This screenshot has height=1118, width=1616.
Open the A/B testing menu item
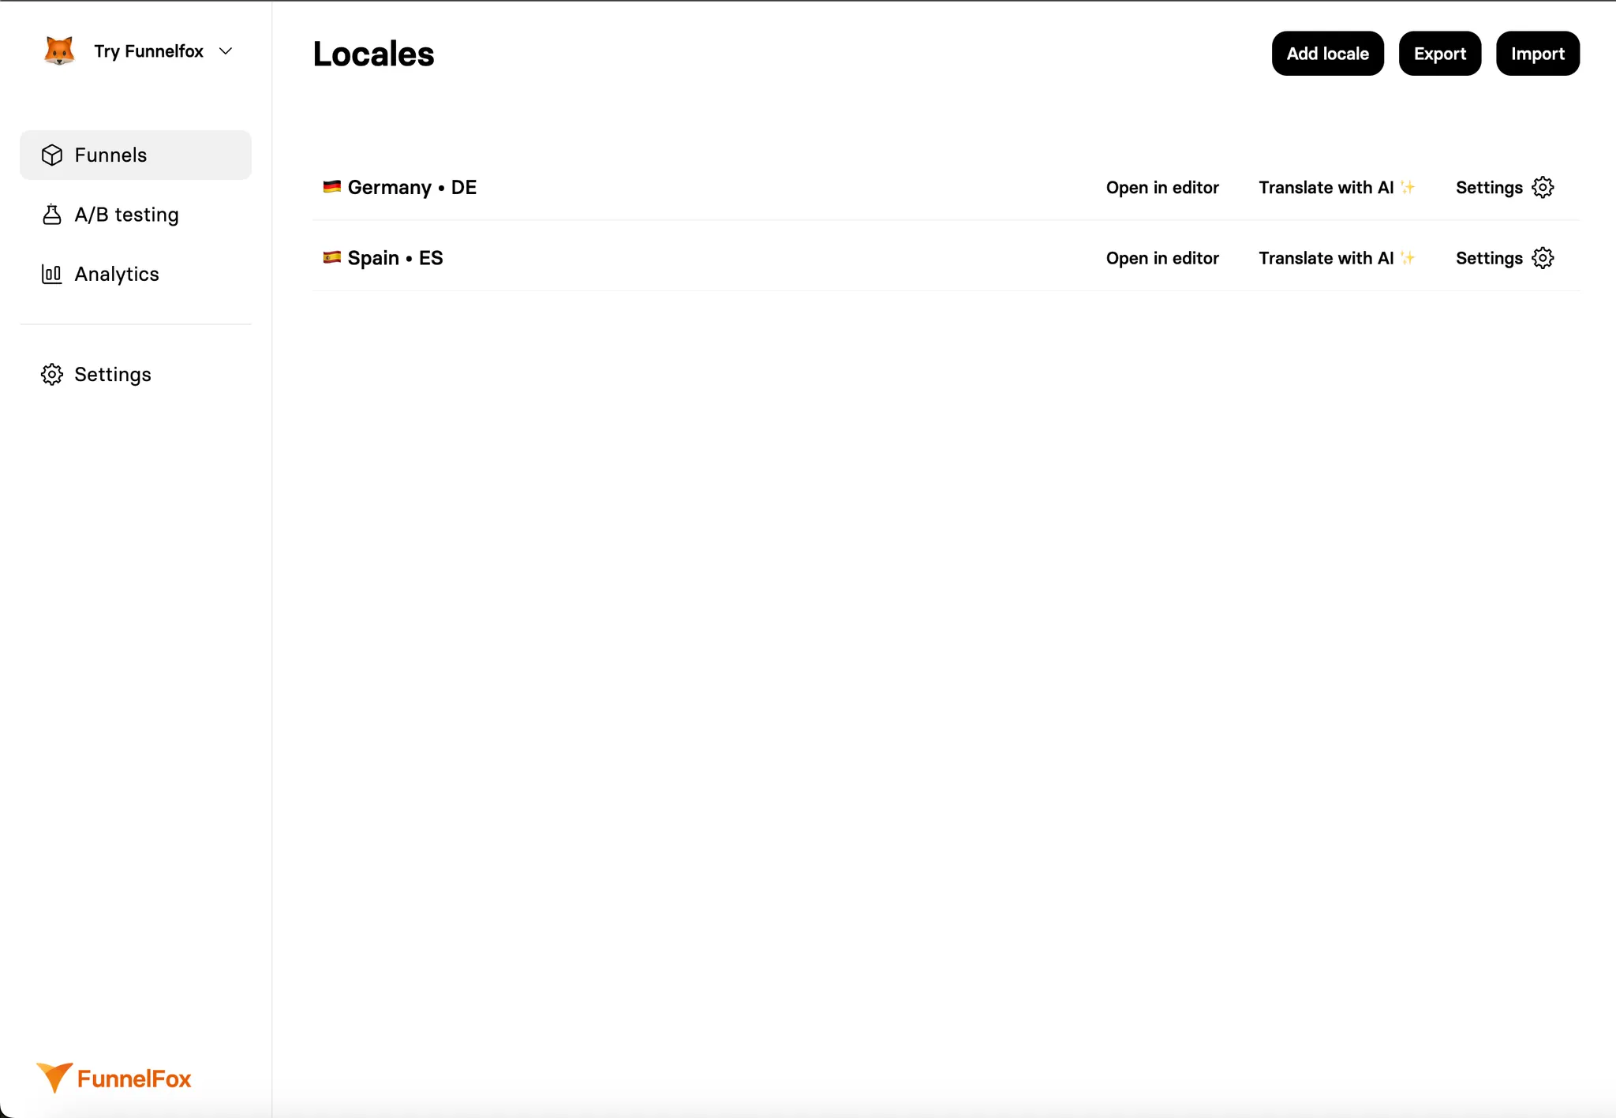coord(126,215)
